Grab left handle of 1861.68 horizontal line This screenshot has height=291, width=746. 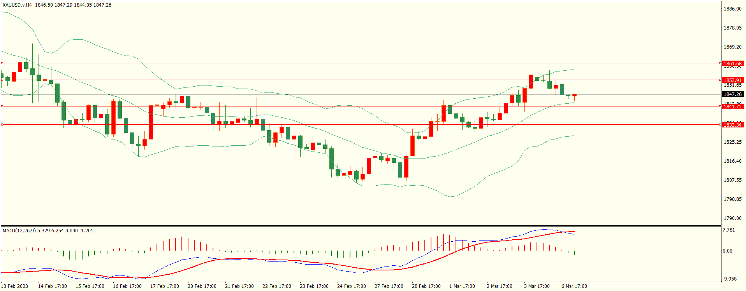(x=2, y=63)
